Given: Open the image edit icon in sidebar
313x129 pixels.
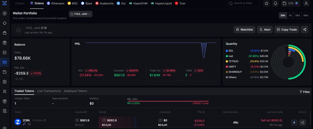Looking at the screenshot, I should (x=4, y=53).
